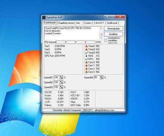Click the flame icon beside Temp2

tap(87, 49)
